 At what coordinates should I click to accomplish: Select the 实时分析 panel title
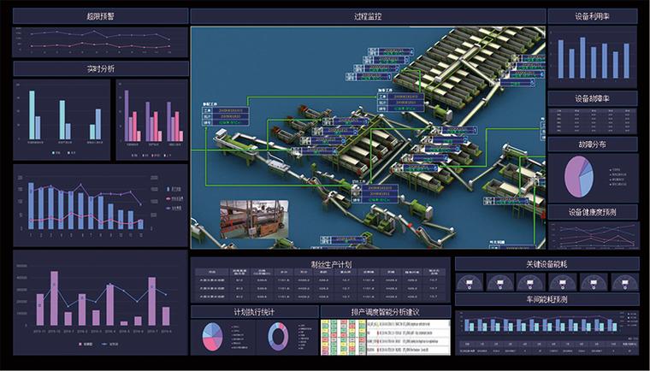pyautogui.click(x=100, y=68)
